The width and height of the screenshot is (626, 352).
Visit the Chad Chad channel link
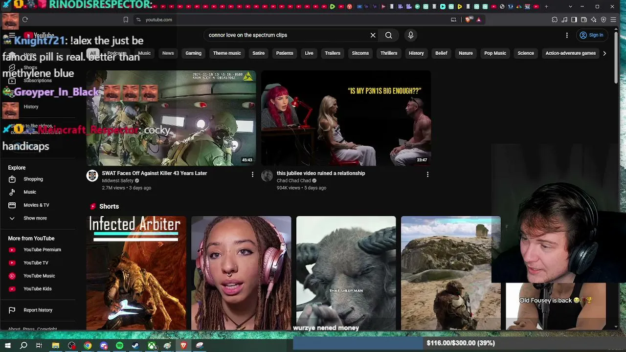[294, 180]
